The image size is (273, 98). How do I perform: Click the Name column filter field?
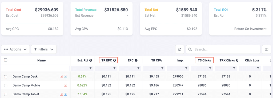point(35,69)
